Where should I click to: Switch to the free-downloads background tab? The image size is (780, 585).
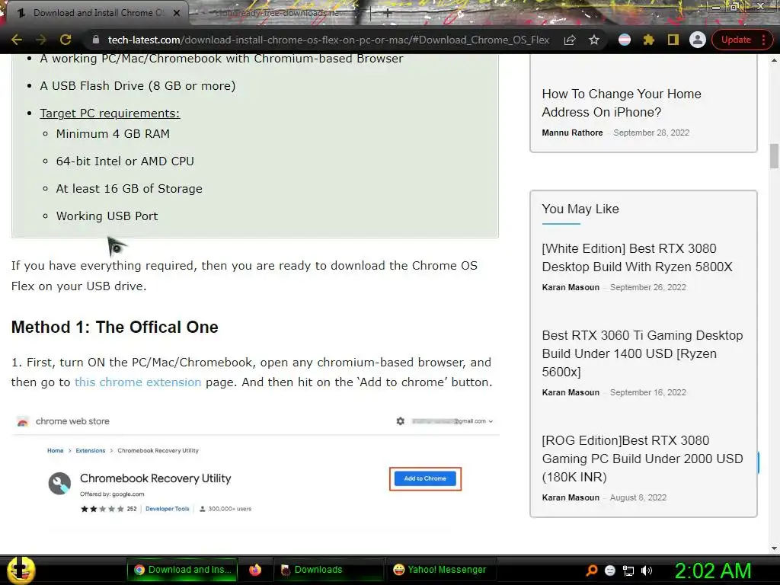[x=279, y=13]
